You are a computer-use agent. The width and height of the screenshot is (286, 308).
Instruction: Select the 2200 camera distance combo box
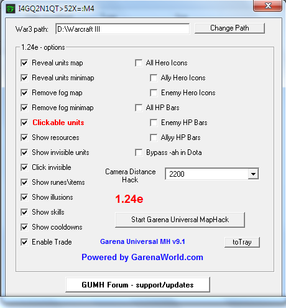pos(212,174)
